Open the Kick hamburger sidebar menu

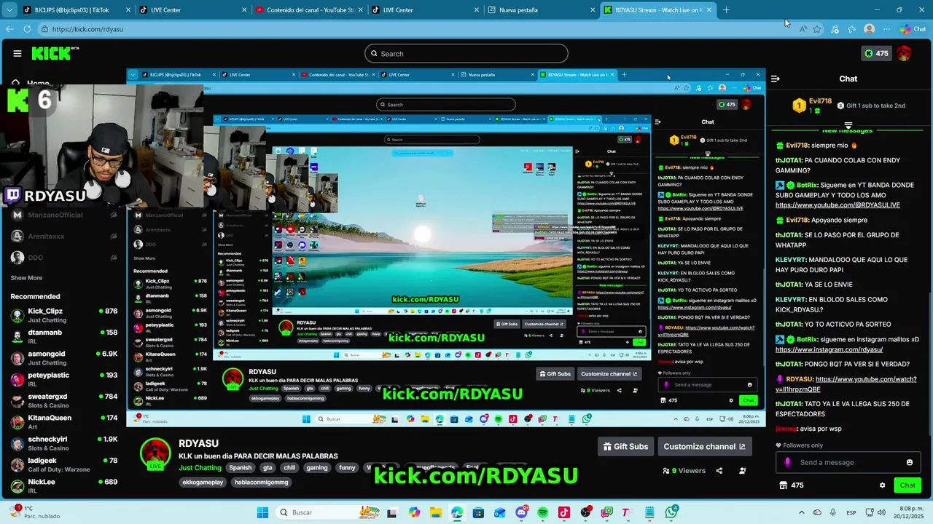pyautogui.click(x=17, y=53)
